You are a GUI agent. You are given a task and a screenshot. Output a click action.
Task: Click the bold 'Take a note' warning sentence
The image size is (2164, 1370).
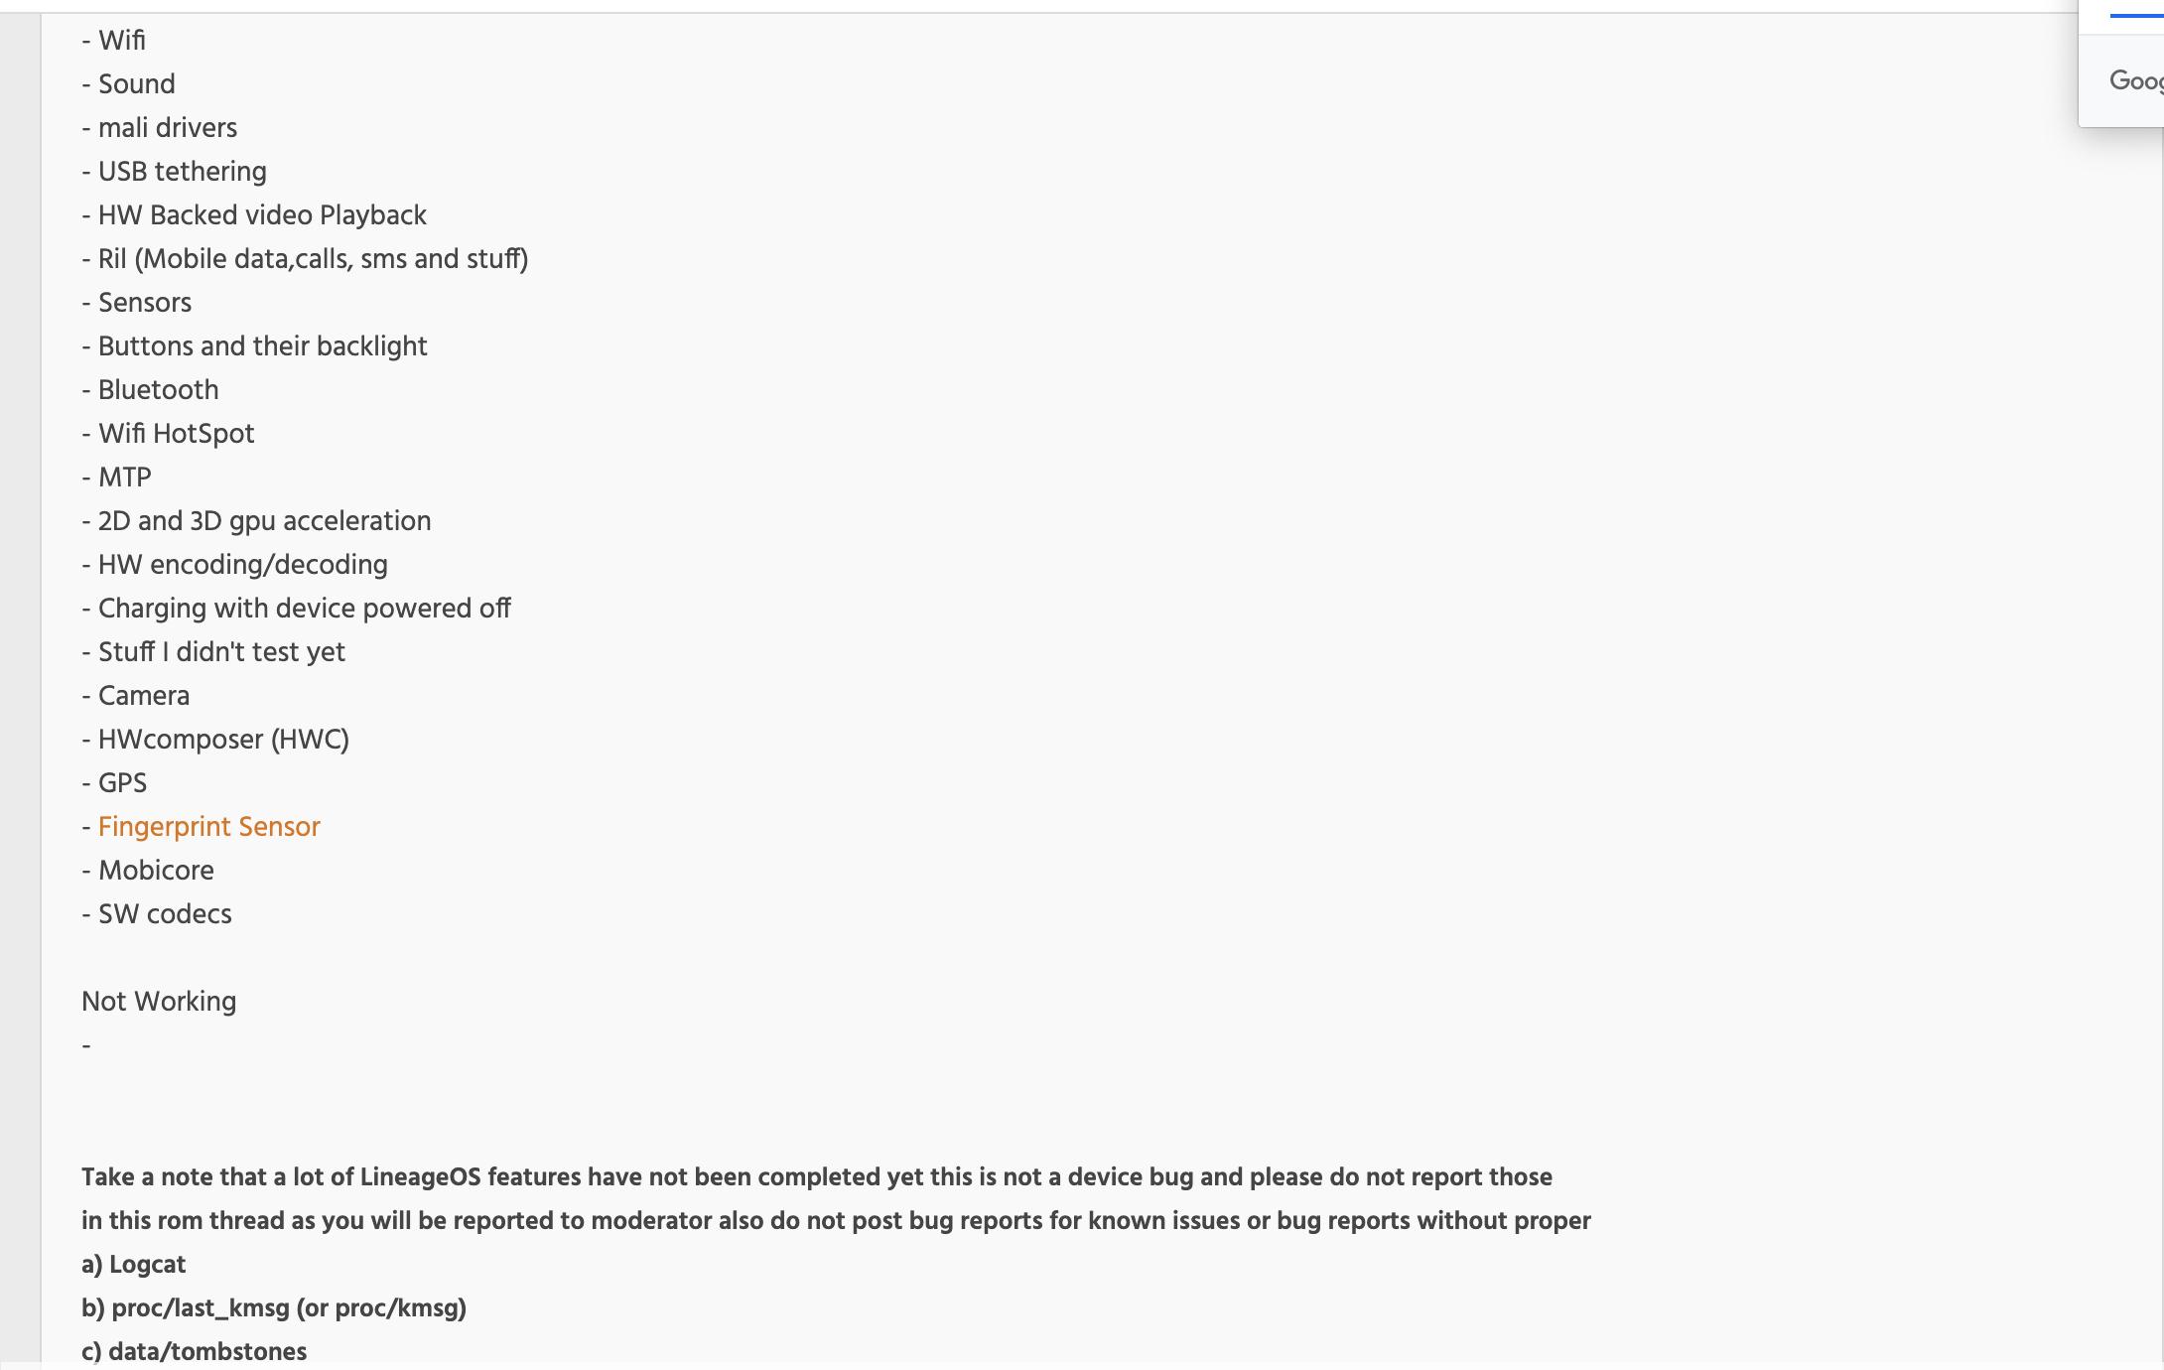[836, 1199]
